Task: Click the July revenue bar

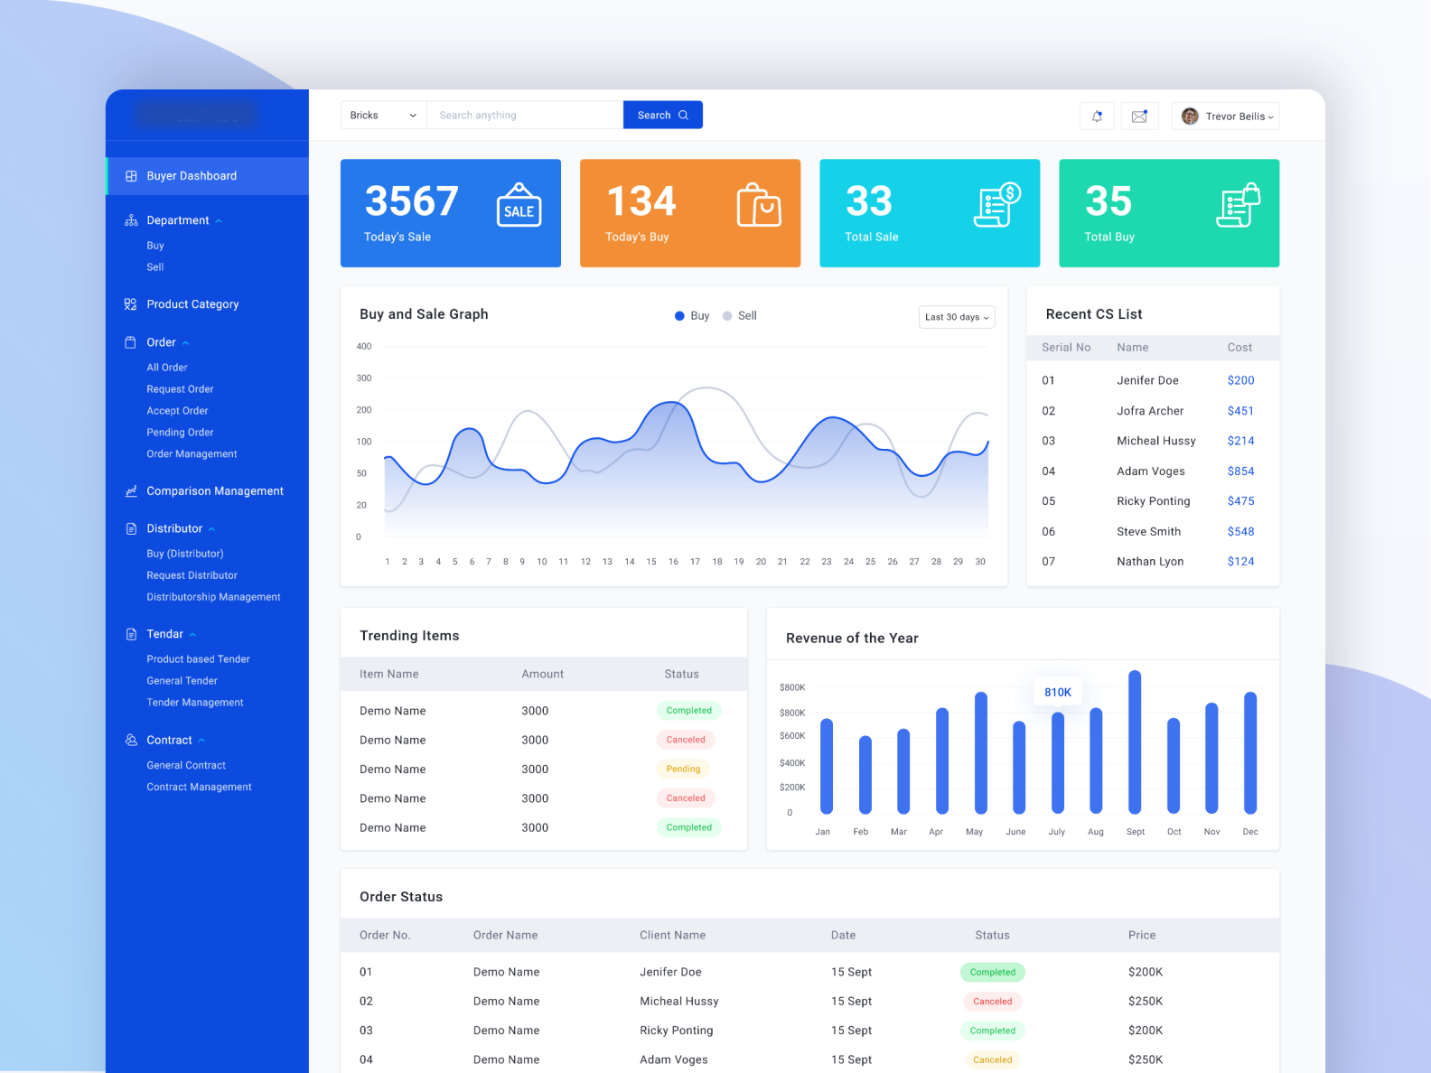Action: point(1058,763)
